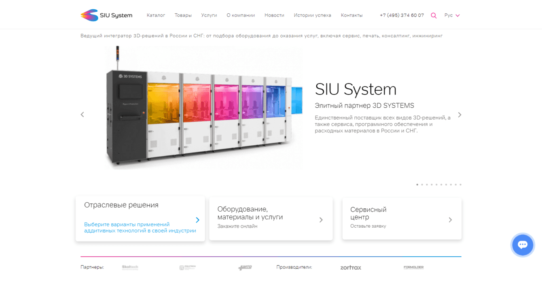Open the Каталог menu item
Image resolution: width=542 pixels, height=283 pixels.
156,15
